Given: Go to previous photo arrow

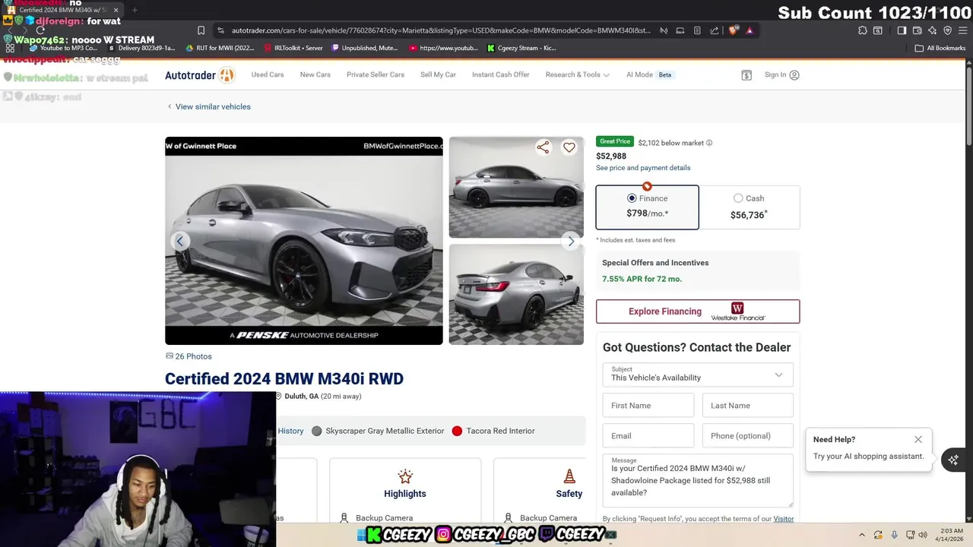Looking at the screenshot, I should pyautogui.click(x=180, y=241).
